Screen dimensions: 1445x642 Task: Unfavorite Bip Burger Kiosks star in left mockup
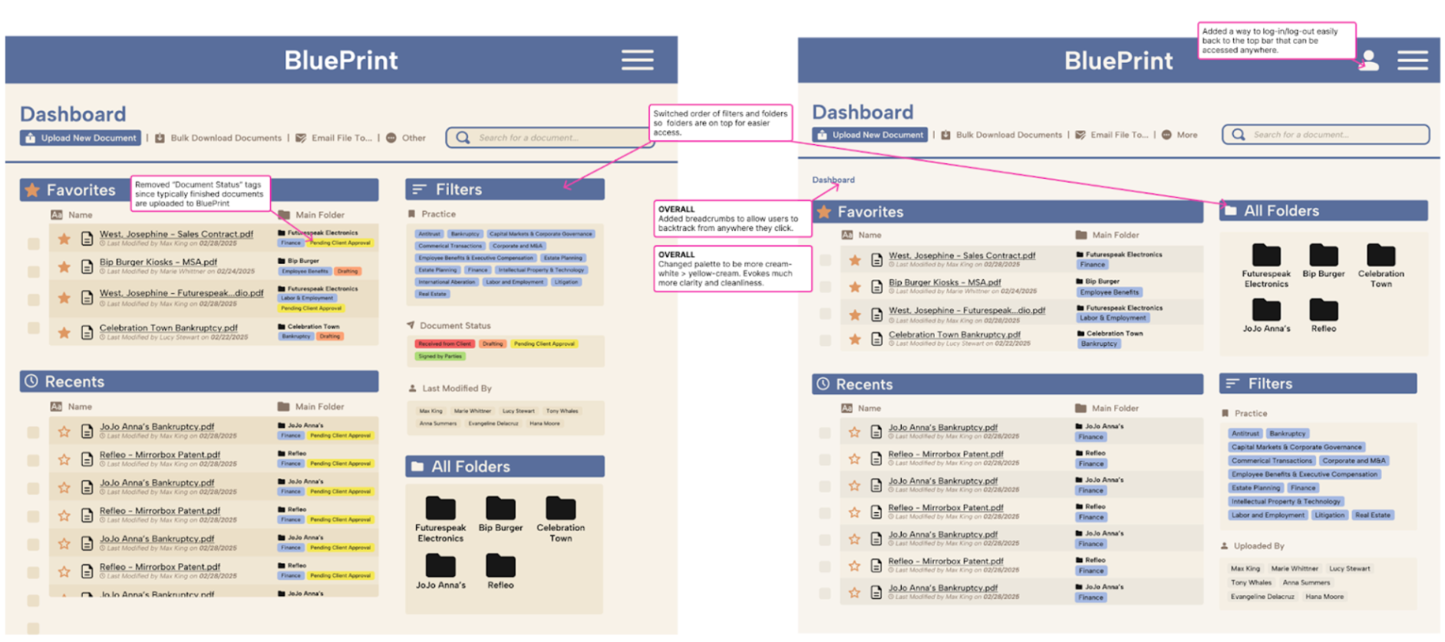pyautogui.click(x=64, y=267)
